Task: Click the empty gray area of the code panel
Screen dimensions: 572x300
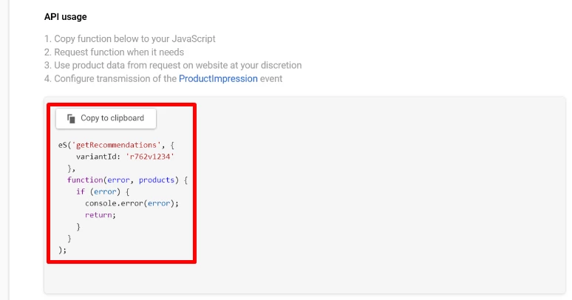Action: (x=379, y=194)
